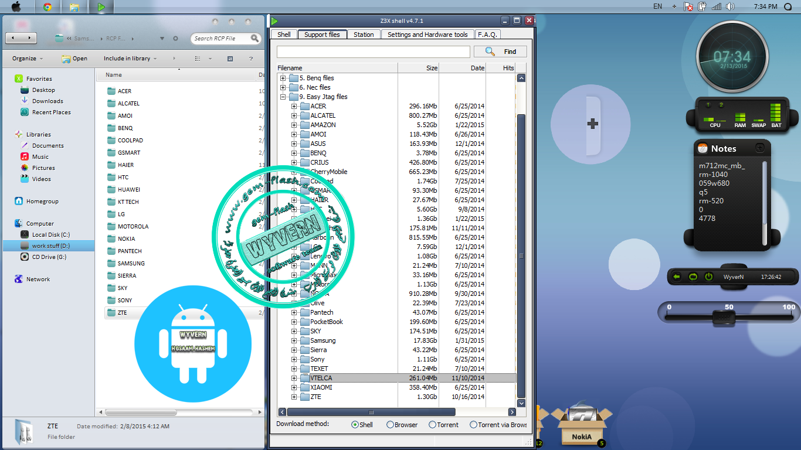
Task: Click the green back arrow on WyverN widget
Action: (677, 277)
